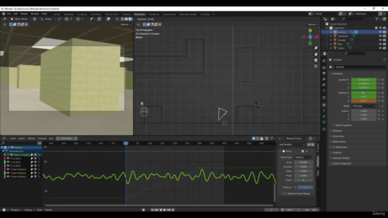Image resolution: width=388 pixels, height=218 pixels.
Task: Adjust the Noise Strength value field
Action: click(304, 167)
